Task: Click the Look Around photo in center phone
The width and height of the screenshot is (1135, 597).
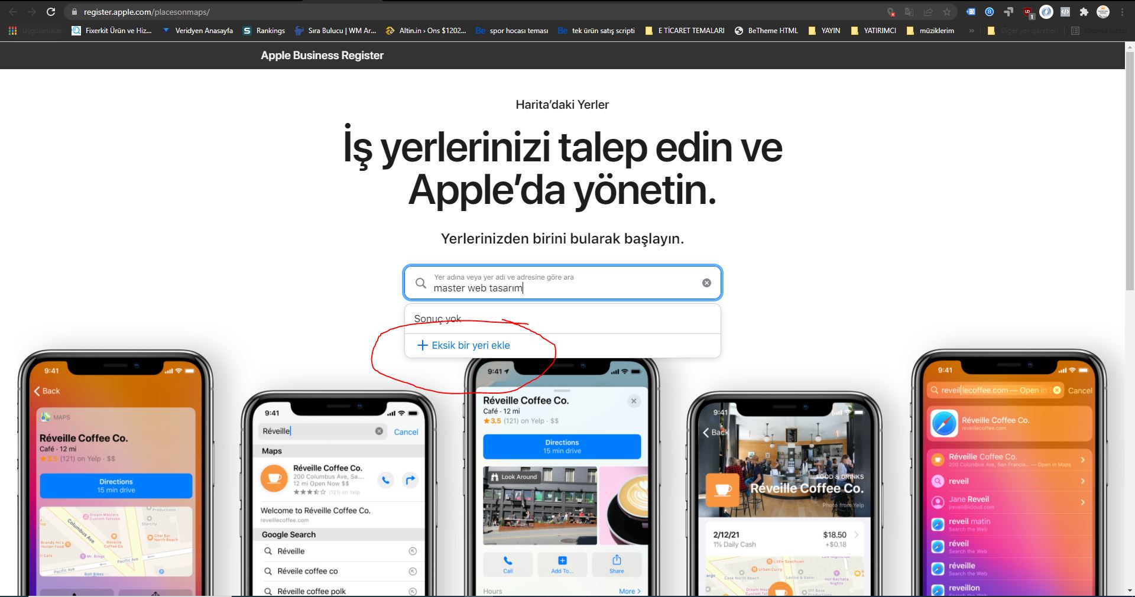Action: point(540,505)
